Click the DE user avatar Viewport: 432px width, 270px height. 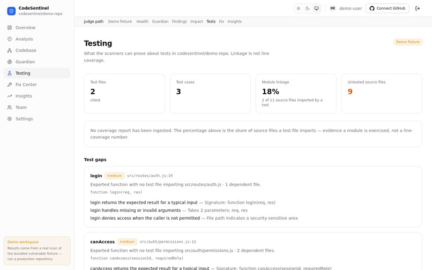[x=333, y=9]
